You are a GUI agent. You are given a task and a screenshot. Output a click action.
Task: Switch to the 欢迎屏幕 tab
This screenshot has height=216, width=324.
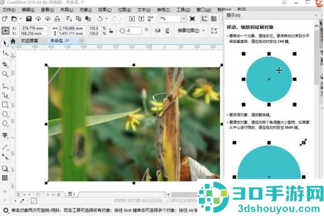tap(30, 41)
